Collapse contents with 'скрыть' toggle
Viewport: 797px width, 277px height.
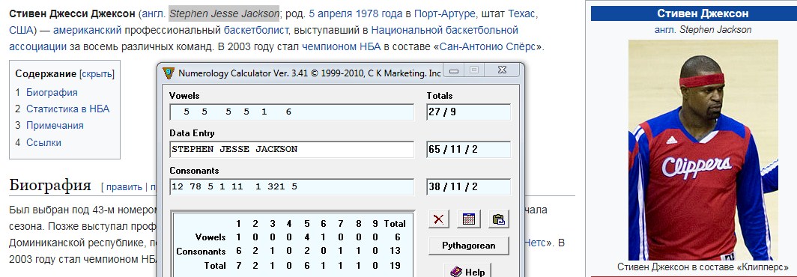97,74
